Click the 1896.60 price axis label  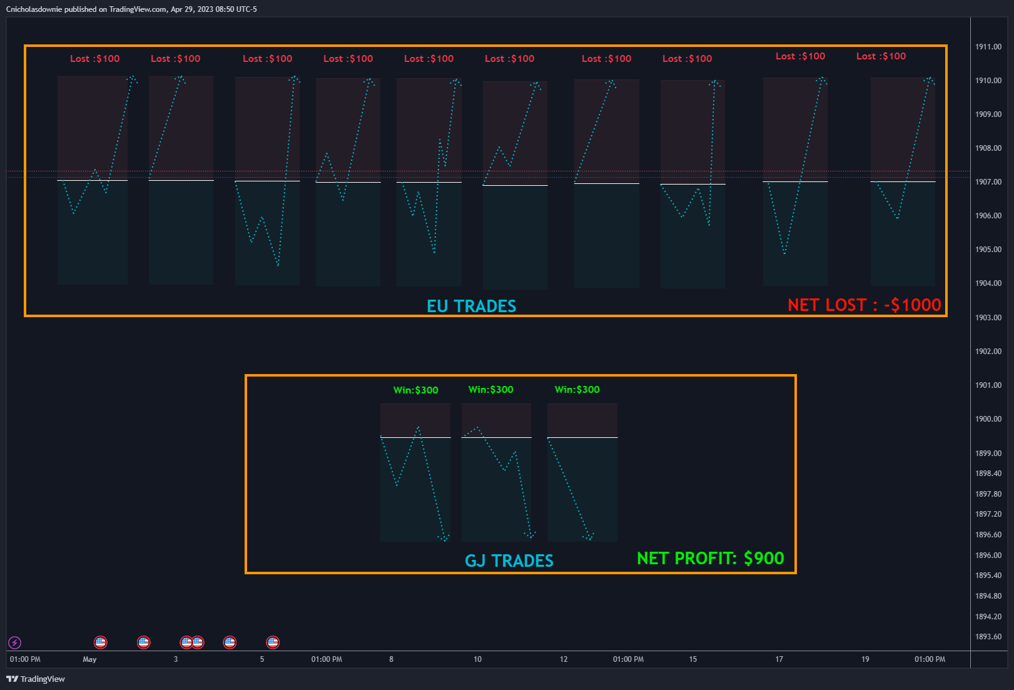(988, 535)
